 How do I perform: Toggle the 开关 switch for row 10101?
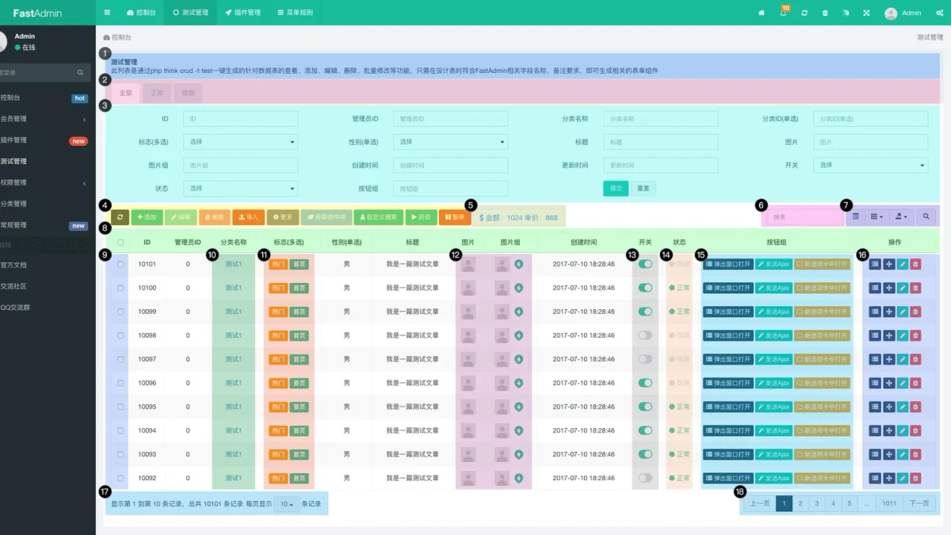(x=645, y=264)
